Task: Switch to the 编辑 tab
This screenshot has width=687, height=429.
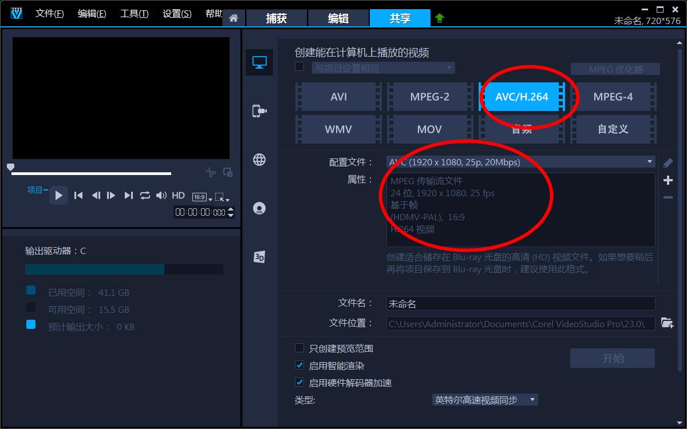Action: click(338, 18)
